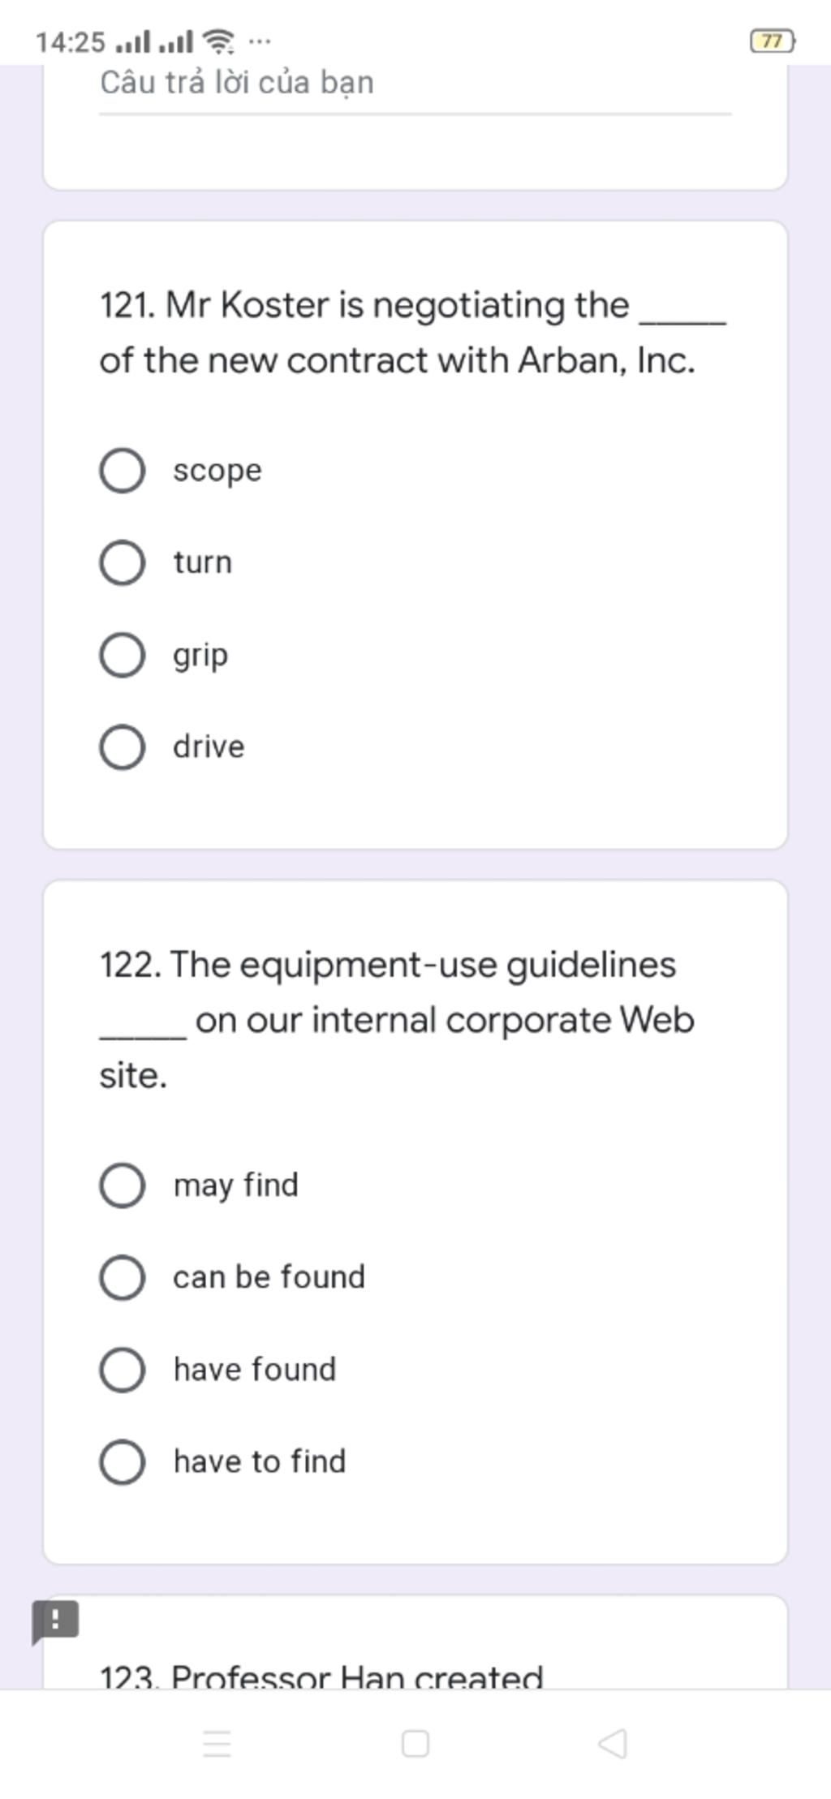Tap question 122 equipment-use guidelines text

(396, 1019)
